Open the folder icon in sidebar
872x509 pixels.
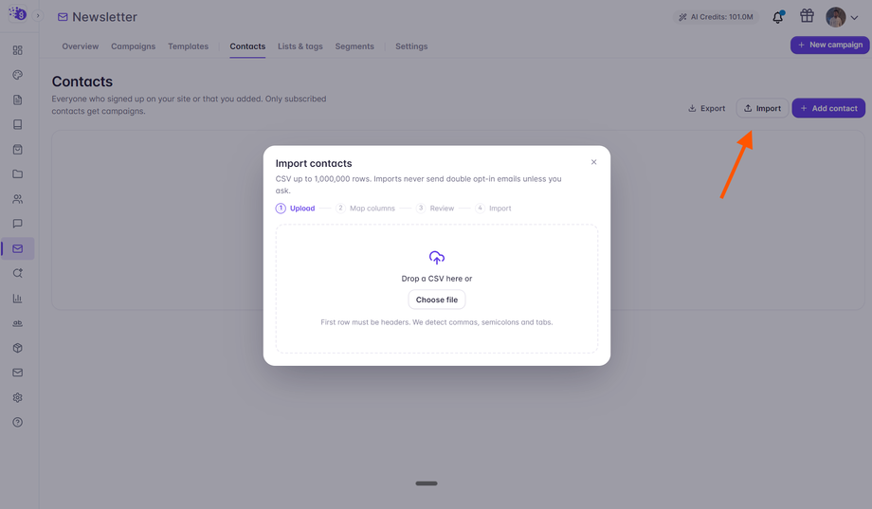click(18, 174)
